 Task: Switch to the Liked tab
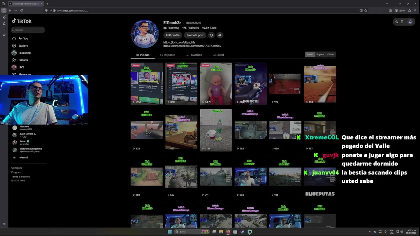coord(218,55)
